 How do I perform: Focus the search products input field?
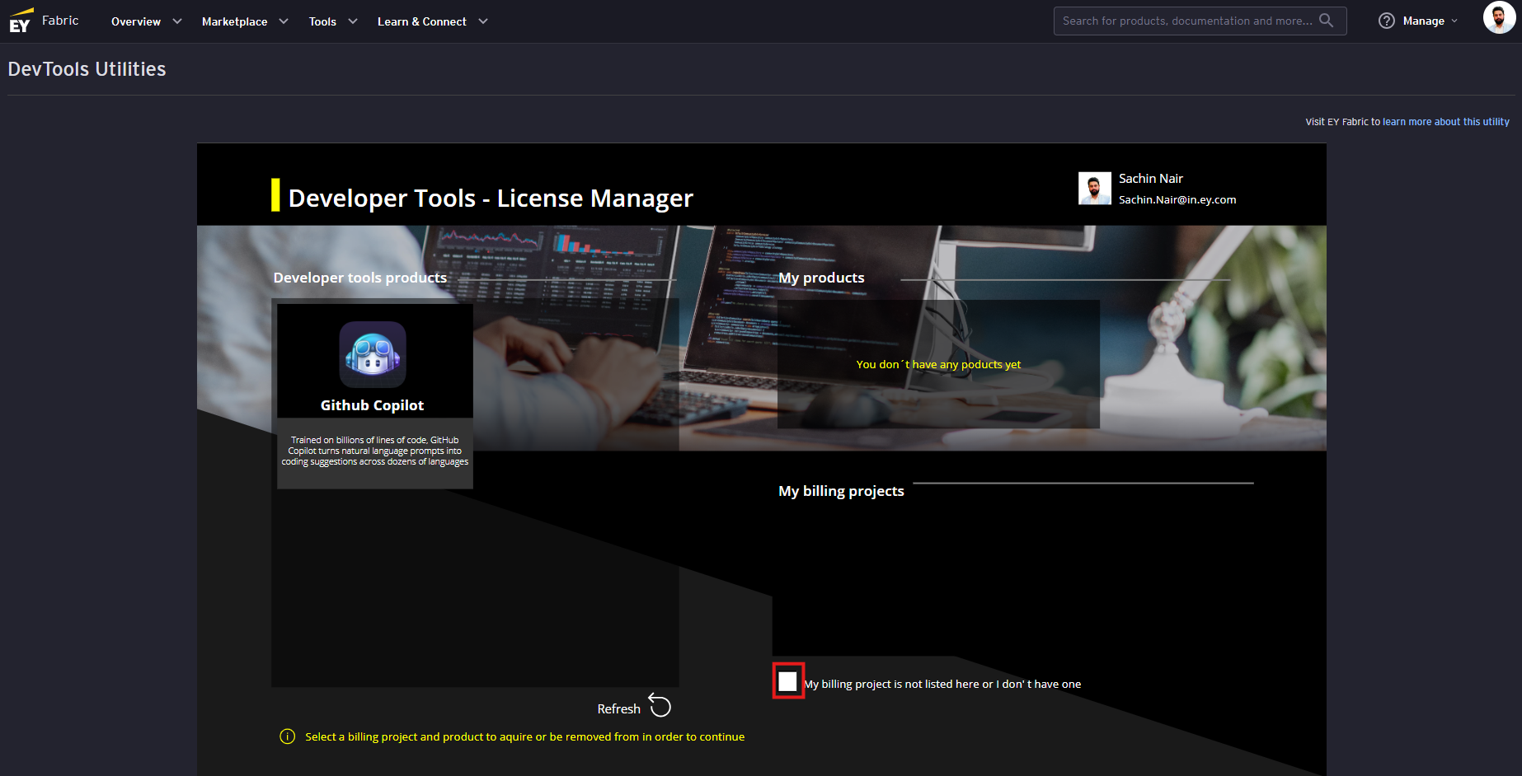[x=1186, y=21]
